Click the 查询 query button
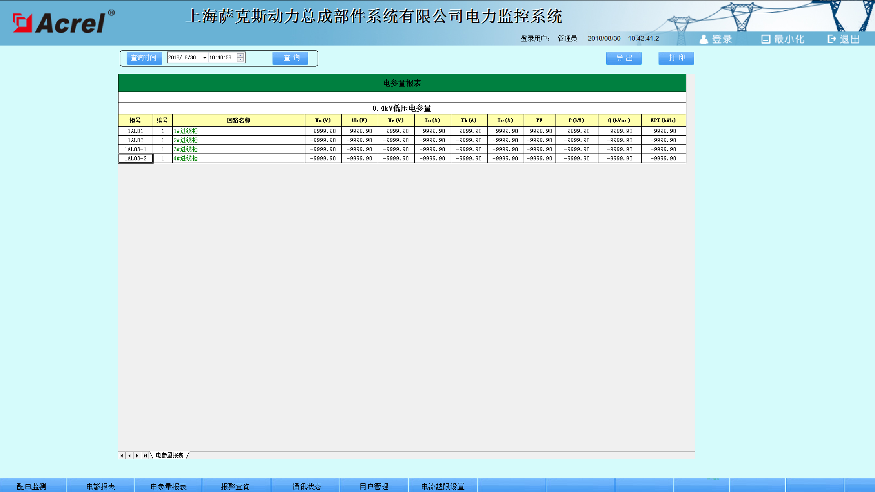 pyautogui.click(x=290, y=58)
